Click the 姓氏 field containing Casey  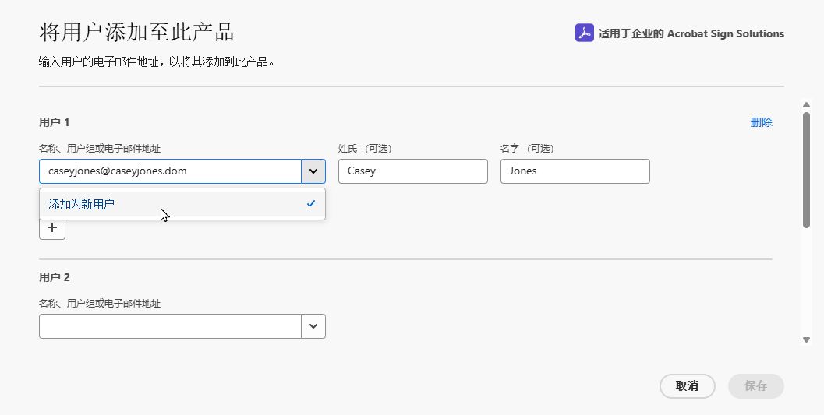click(413, 171)
